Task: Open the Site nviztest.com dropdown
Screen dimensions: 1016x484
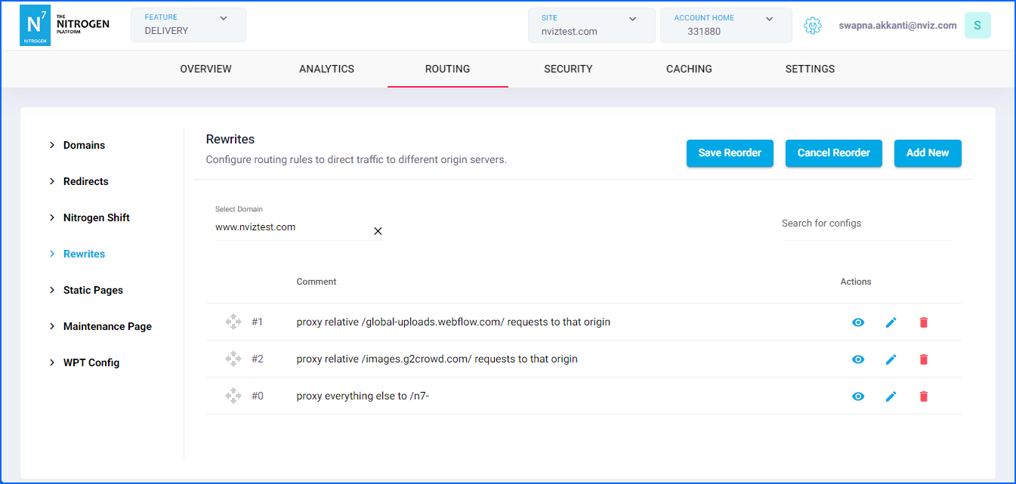Action: 591,25
